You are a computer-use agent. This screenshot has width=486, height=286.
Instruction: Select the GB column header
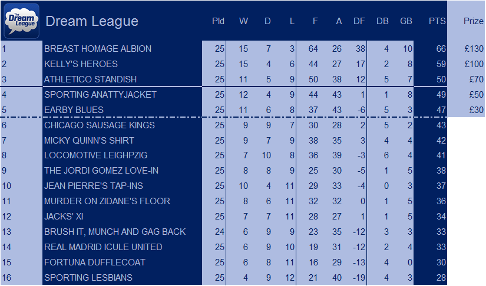pyautogui.click(x=406, y=21)
